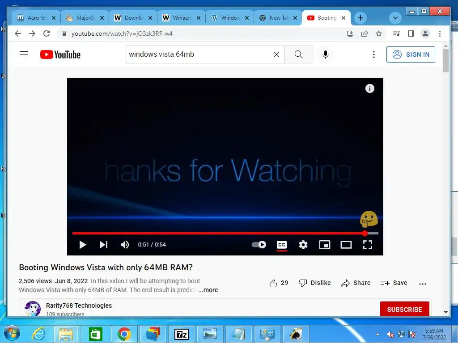This screenshot has height=343, width=458.
Task: Open a new tab with plus
Action: [360, 18]
